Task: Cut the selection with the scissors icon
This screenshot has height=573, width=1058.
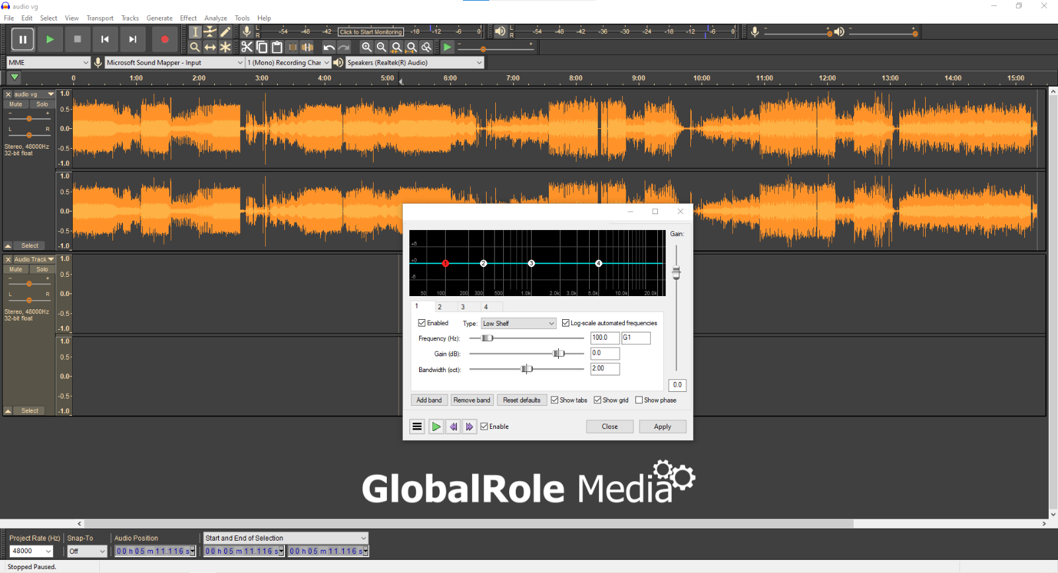Action: [247, 47]
